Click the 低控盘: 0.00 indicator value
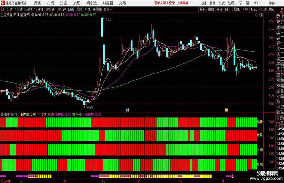This screenshot has width=284, height=183. [x=29, y=114]
